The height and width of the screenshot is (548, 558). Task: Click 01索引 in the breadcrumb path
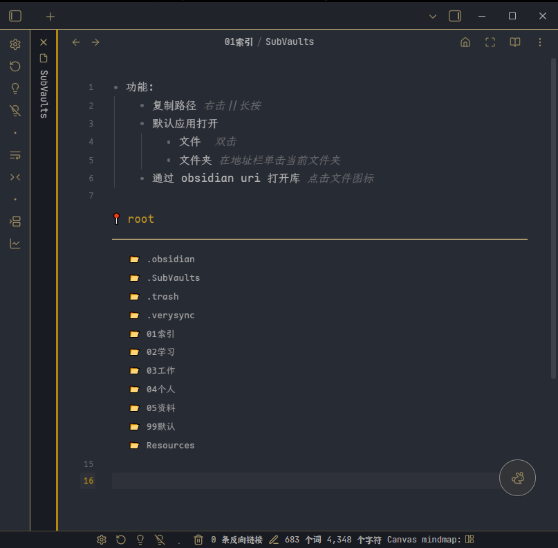click(239, 42)
